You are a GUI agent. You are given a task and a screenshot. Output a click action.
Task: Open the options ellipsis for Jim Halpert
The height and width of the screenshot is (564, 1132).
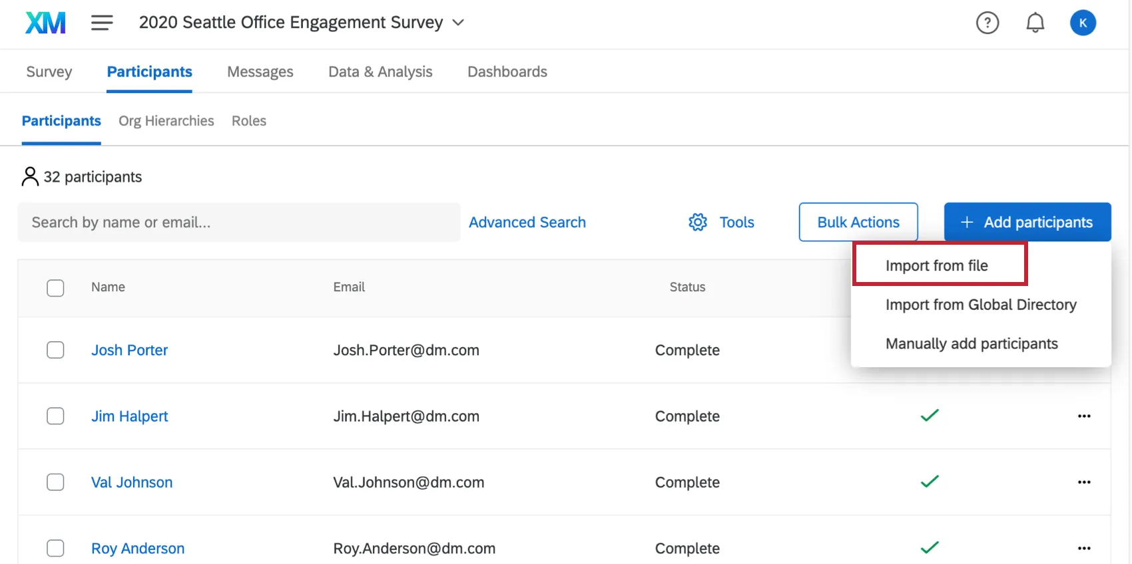tap(1084, 416)
